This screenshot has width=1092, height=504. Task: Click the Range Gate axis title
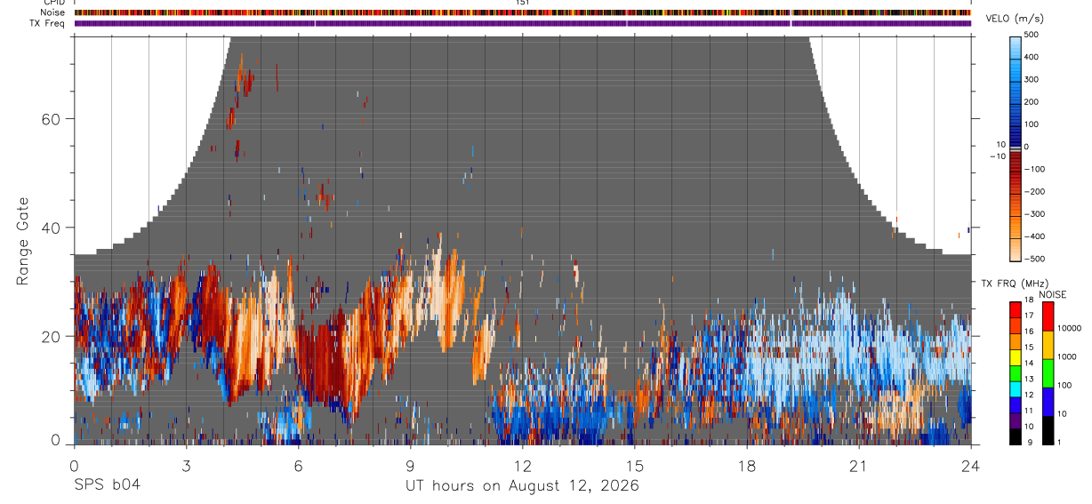click(22, 241)
